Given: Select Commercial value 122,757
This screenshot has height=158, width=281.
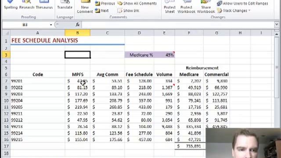Looking at the screenshot, I should point(216,94).
